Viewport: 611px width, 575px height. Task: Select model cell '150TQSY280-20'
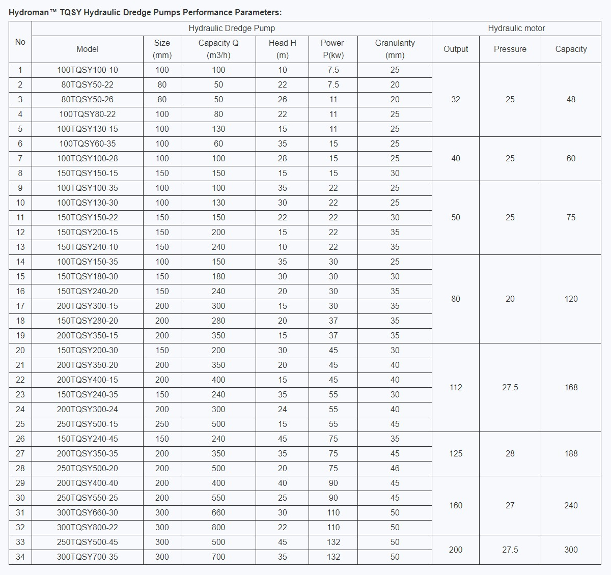pyautogui.click(x=88, y=321)
